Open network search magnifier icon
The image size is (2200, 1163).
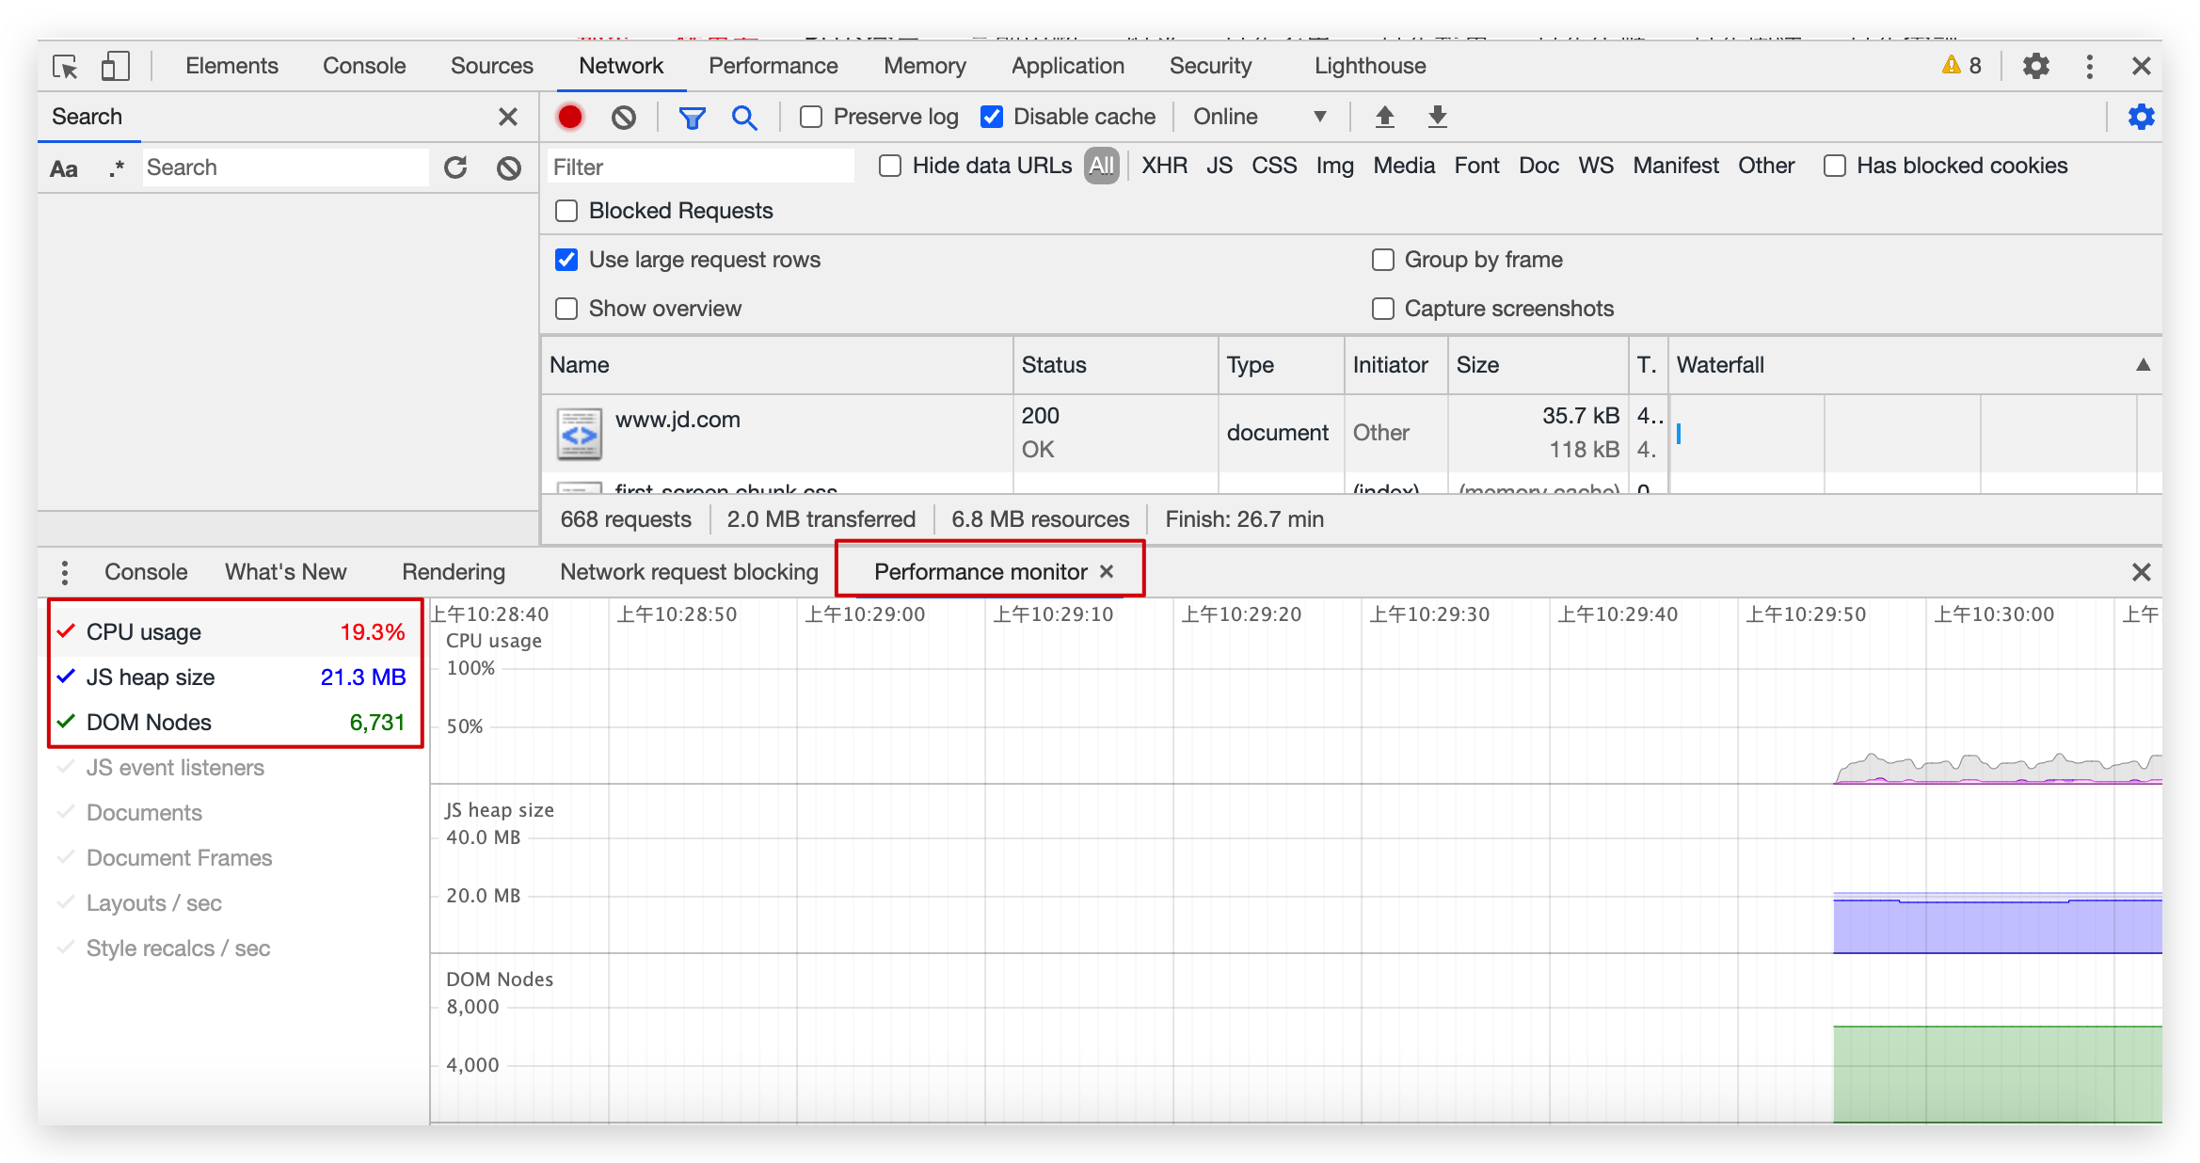point(744,117)
